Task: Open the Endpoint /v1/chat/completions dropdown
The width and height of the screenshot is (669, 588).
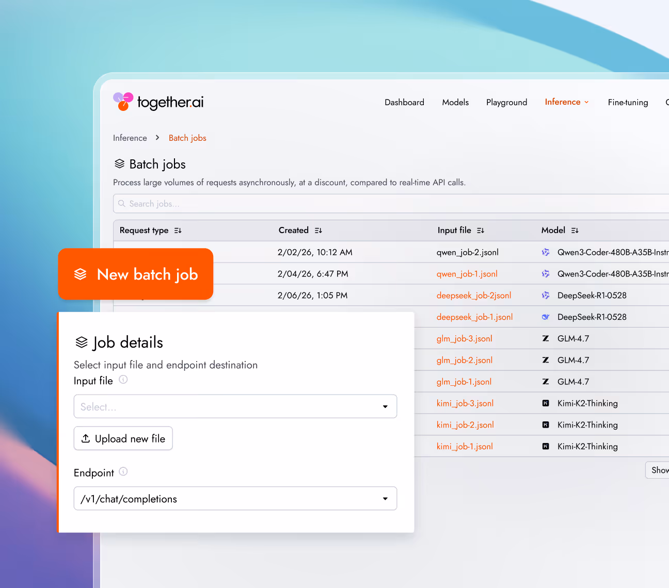Action: (235, 499)
